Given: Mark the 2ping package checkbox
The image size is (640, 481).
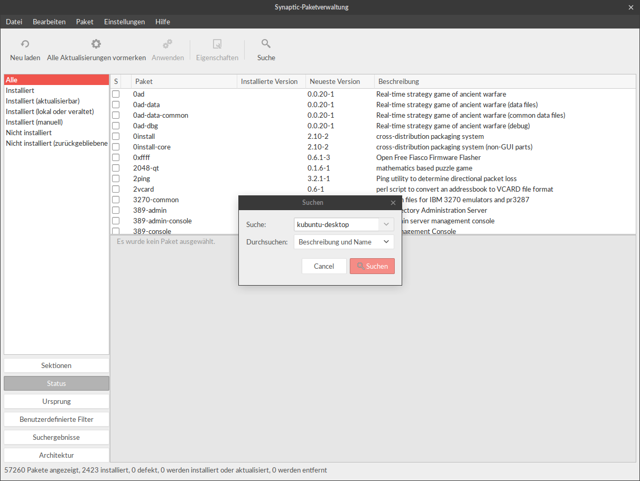Looking at the screenshot, I should (x=116, y=178).
